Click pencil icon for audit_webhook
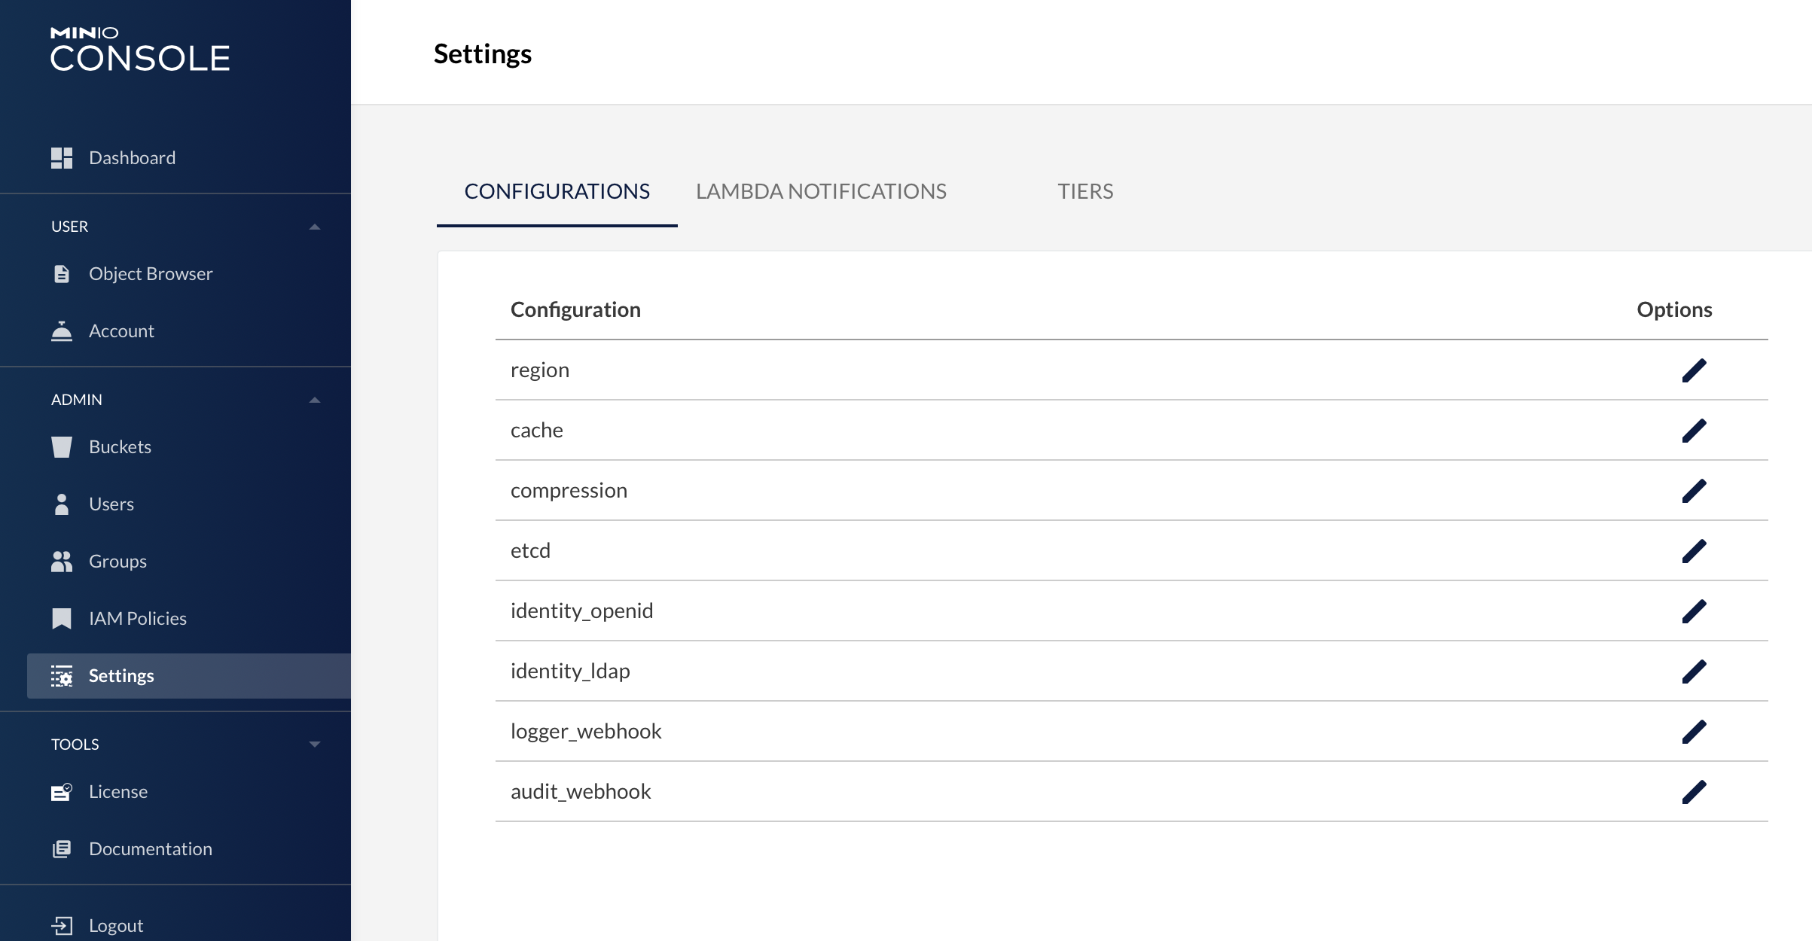The image size is (1812, 941). 1694,792
